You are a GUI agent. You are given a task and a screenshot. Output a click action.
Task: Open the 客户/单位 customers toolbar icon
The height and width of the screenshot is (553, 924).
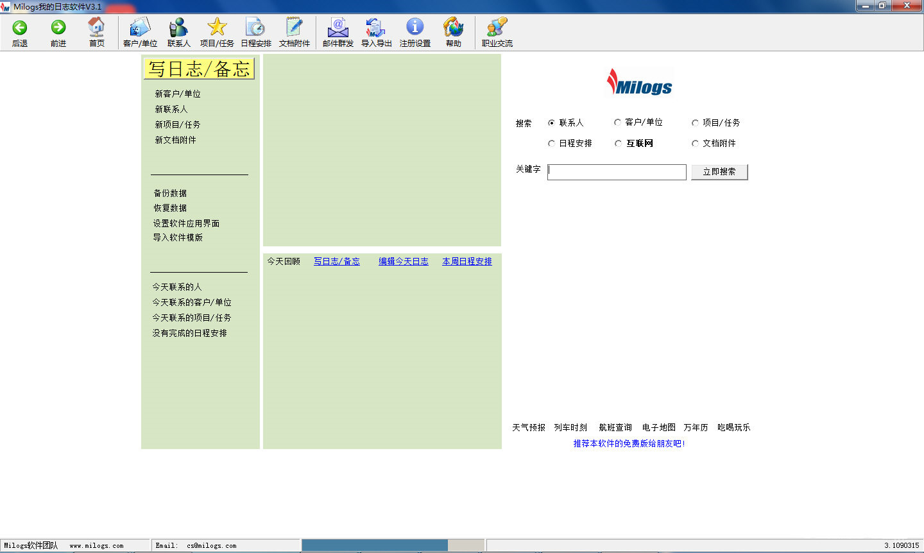pyautogui.click(x=139, y=31)
